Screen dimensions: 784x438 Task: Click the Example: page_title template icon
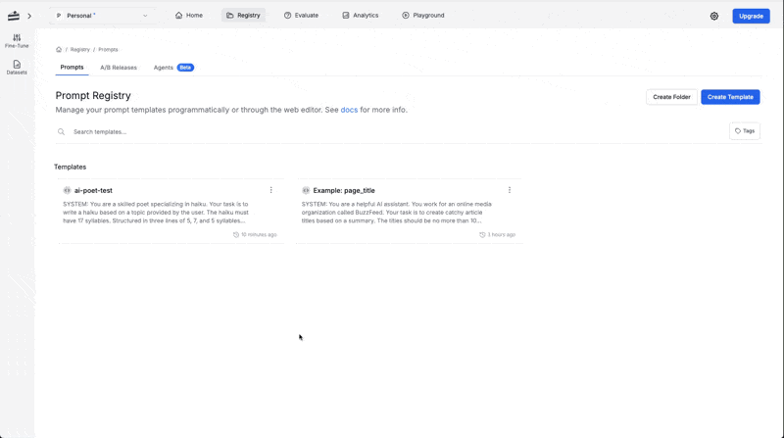tap(306, 190)
